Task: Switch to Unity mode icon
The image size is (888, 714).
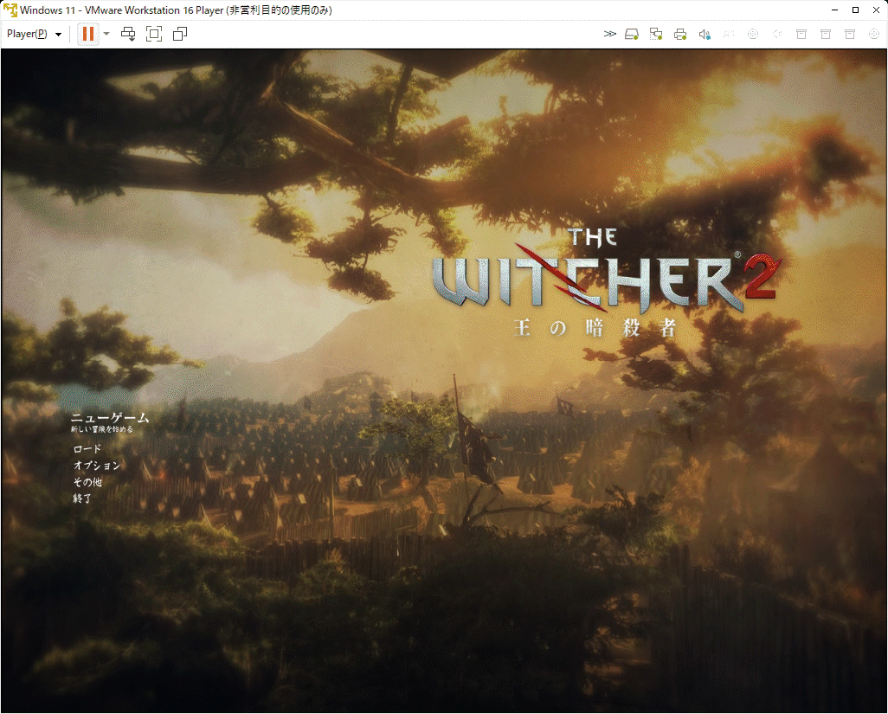Action: tap(180, 34)
